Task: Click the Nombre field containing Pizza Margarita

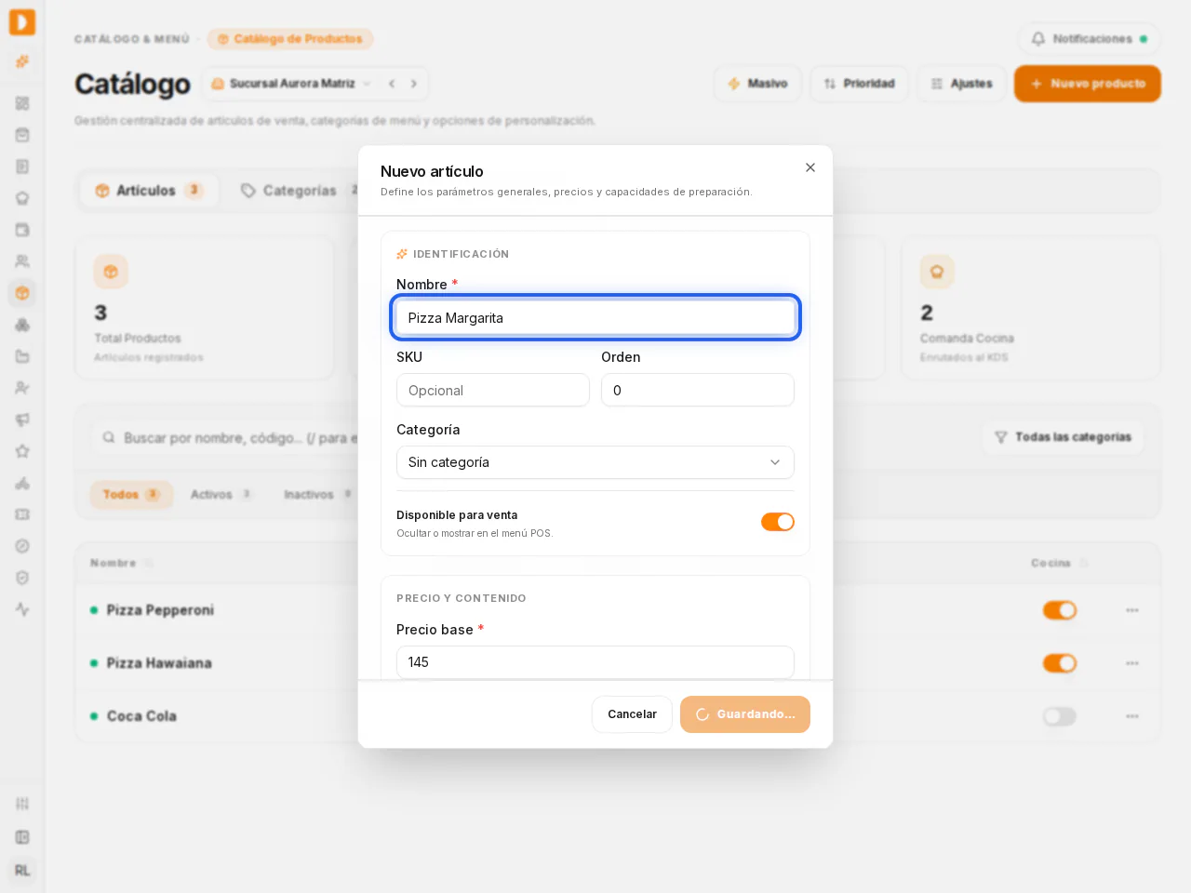Action: click(x=595, y=318)
